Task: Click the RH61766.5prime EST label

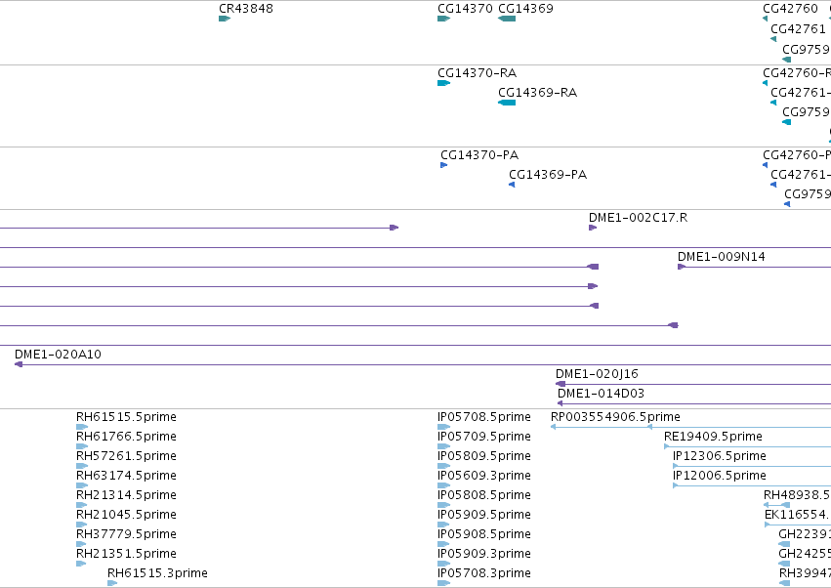Action: (126, 437)
